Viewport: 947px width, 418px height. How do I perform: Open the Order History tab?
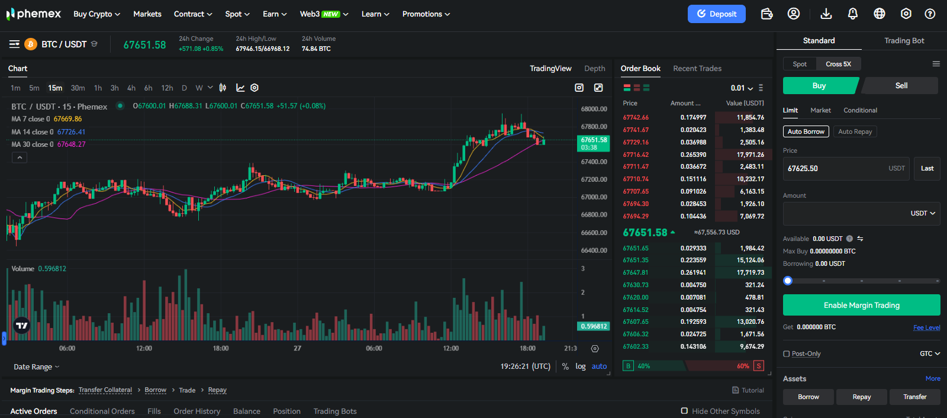197,411
